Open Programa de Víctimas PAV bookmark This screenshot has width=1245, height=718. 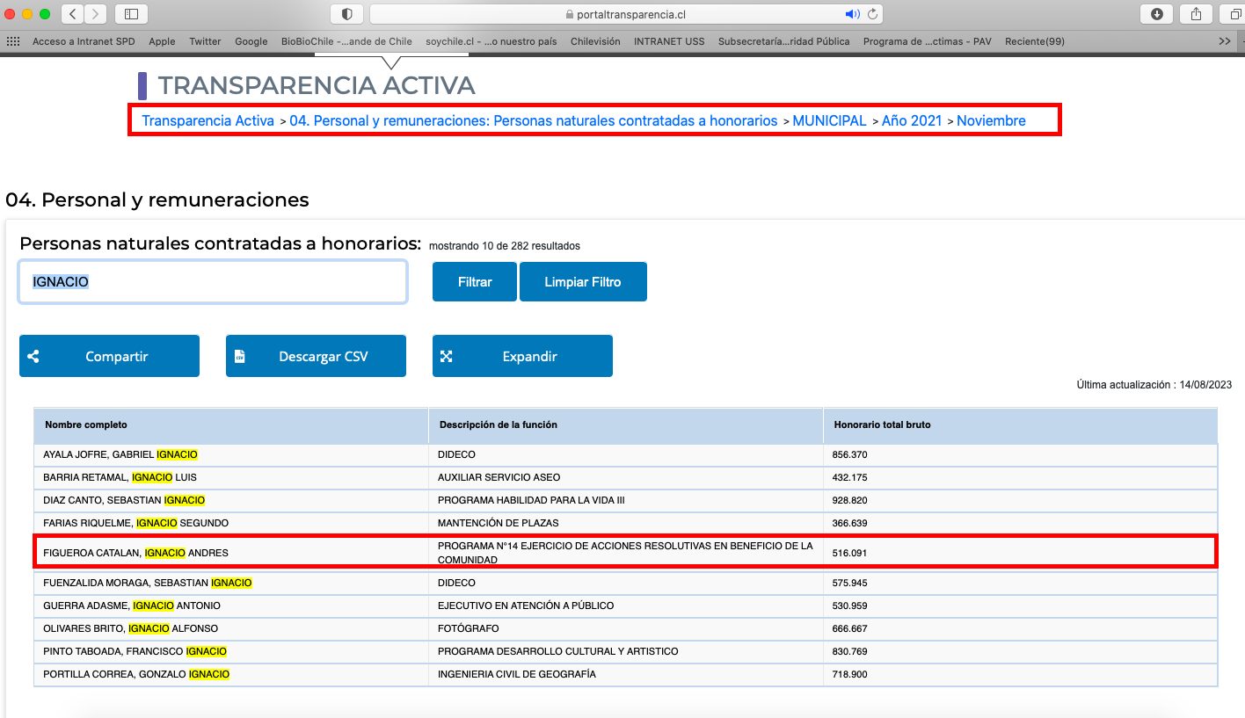coord(927,41)
